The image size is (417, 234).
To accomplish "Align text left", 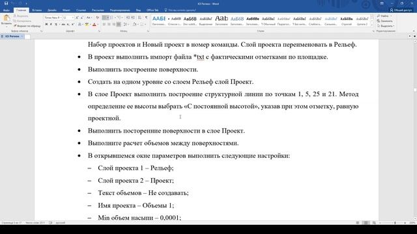I will coord(104,25).
